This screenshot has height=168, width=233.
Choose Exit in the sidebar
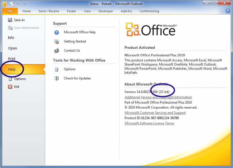coord(17,87)
